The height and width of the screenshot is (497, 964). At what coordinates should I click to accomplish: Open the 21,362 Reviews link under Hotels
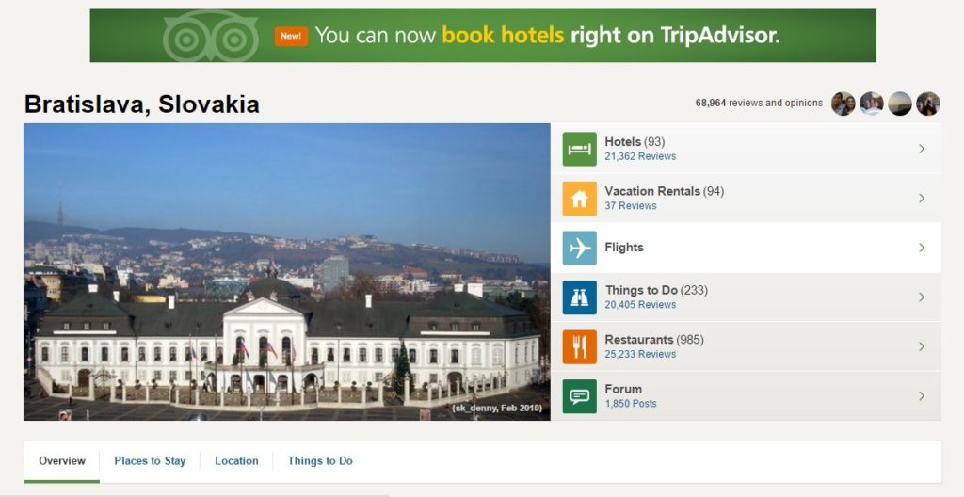640,157
